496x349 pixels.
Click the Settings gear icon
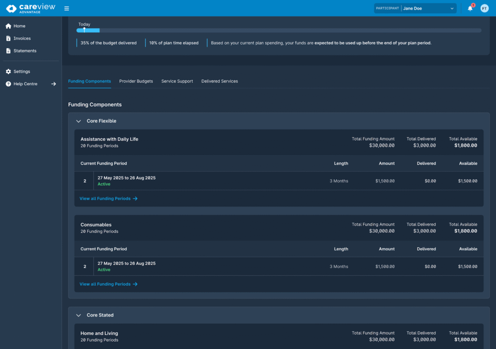click(x=8, y=72)
